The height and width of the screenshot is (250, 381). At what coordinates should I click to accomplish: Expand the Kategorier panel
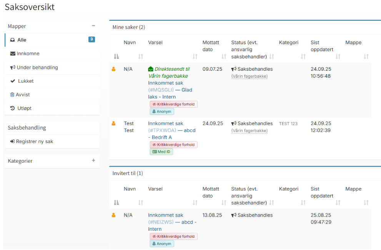tap(93, 160)
